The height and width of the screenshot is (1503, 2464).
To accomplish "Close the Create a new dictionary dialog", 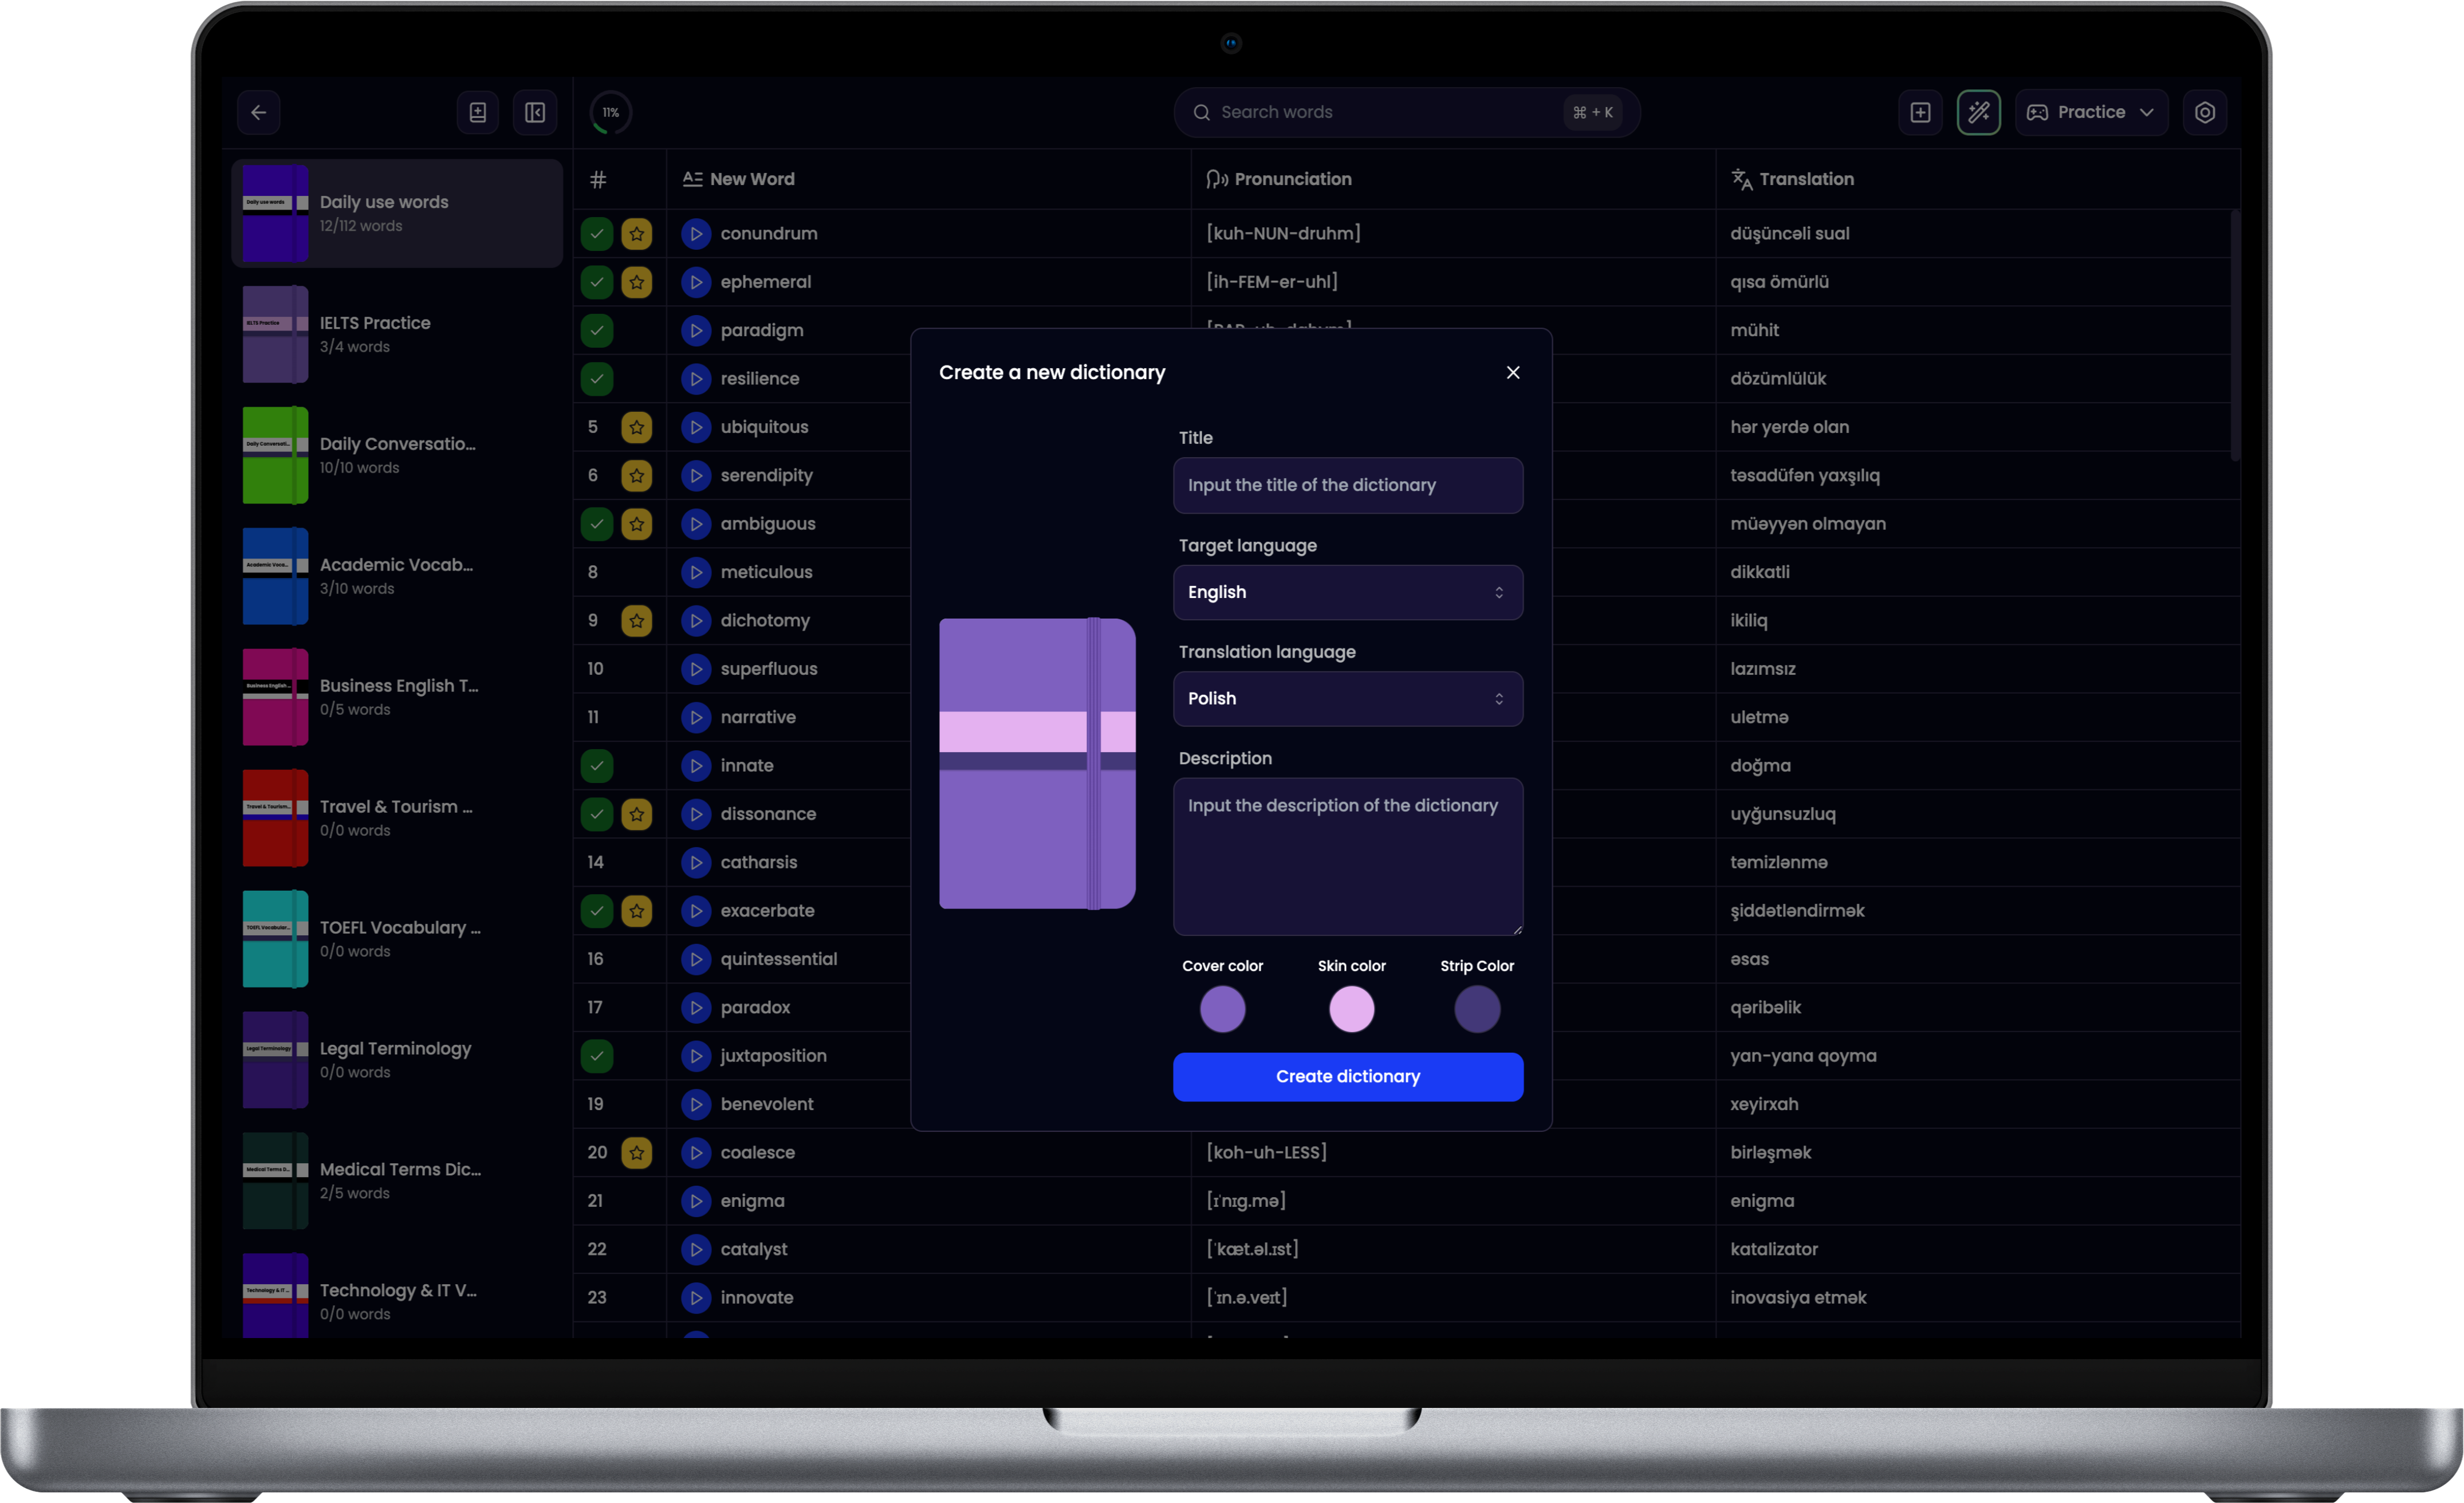I will [x=1512, y=372].
